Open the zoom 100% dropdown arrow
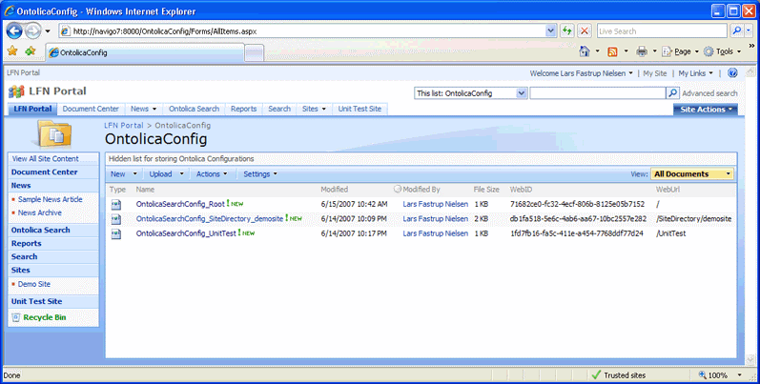This screenshot has height=384, width=760. [x=740, y=374]
